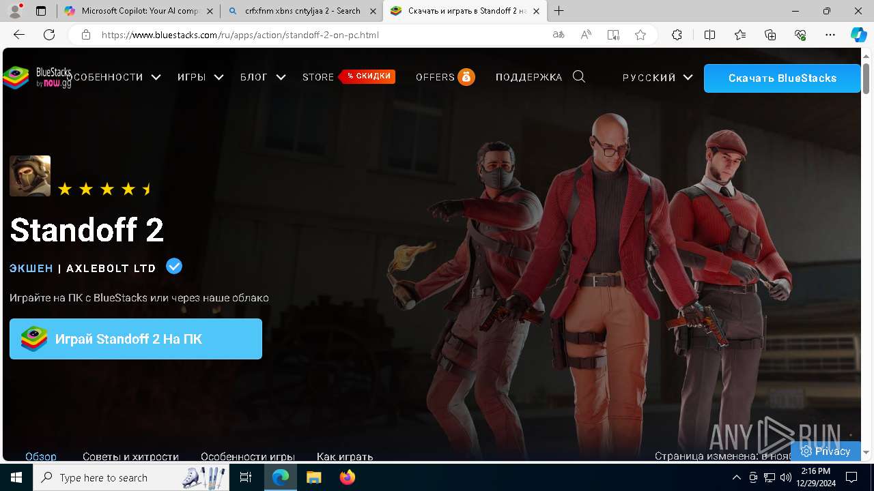This screenshot has width=874, height=491.
Task: Click the Standoff 2 title heading
Action: click(87, 230)
